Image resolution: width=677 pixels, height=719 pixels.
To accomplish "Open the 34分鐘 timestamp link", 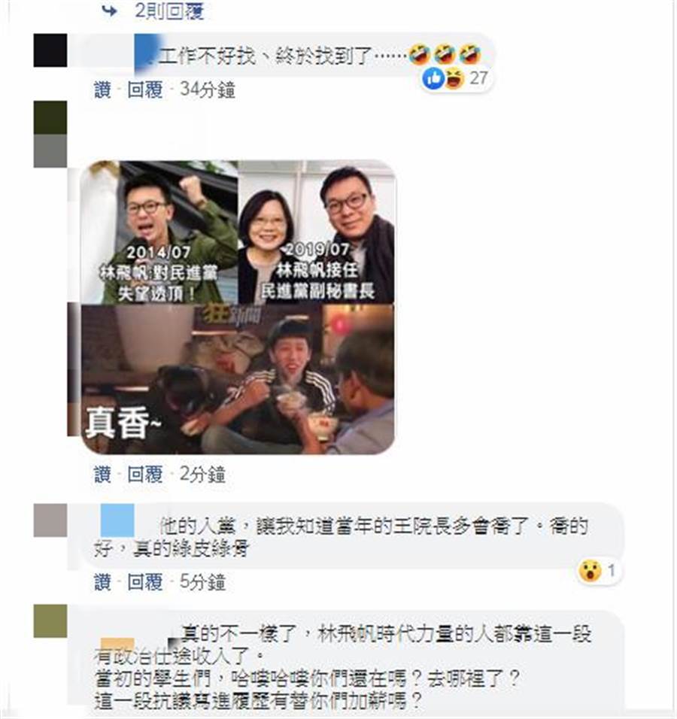I will coord(208,90).
